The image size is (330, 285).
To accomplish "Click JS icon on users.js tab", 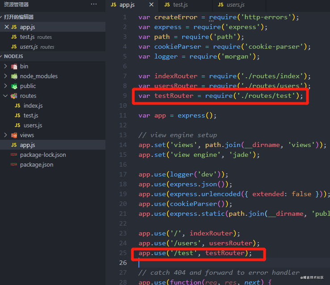I will pyautogui.click(x=221, y=4).
